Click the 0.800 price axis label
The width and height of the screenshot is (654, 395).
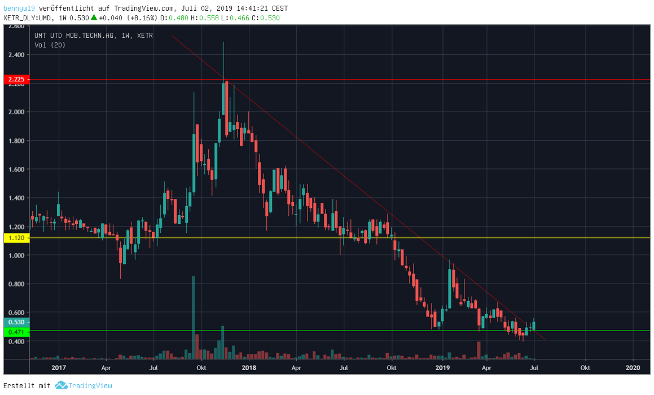[x=17, y=284]
